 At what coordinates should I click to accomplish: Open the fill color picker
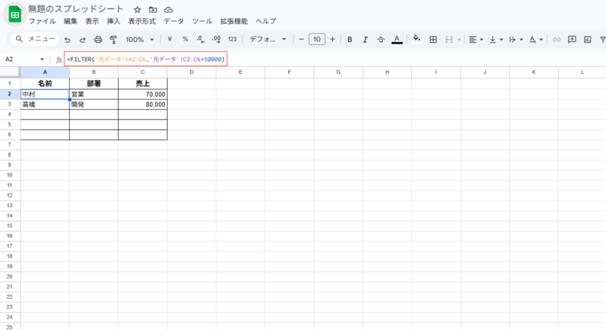pyautogui.click(x=417, y=39)
